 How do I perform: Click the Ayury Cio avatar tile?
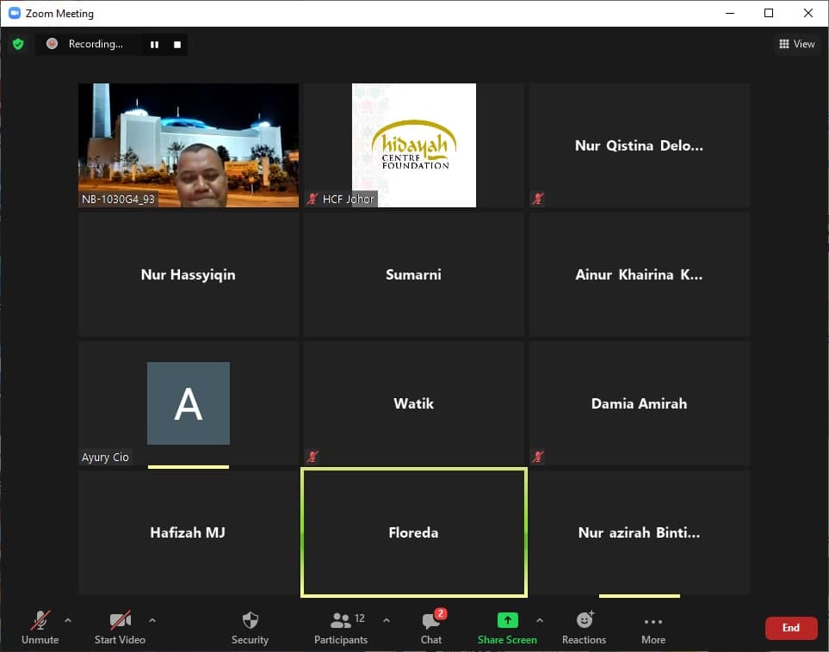tap(189, 403)
